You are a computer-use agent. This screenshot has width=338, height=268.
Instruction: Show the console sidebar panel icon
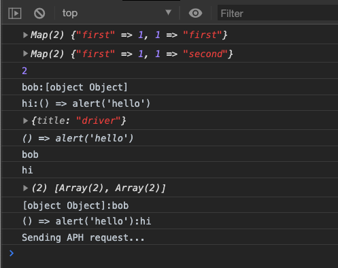[15, 13]
